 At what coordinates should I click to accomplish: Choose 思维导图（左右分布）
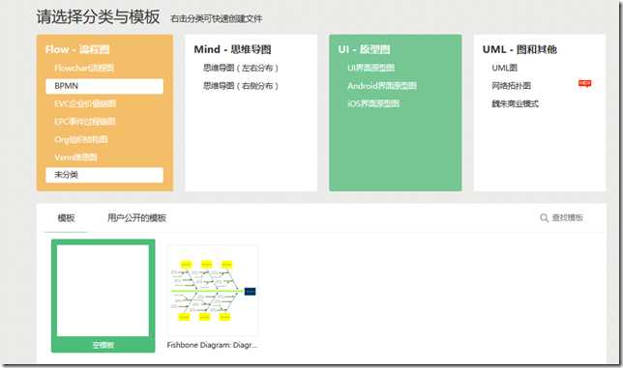241,68
